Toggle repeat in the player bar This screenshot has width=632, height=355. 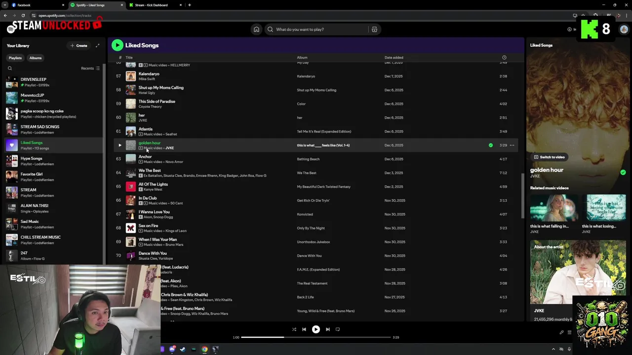click(x=338, y=329)
